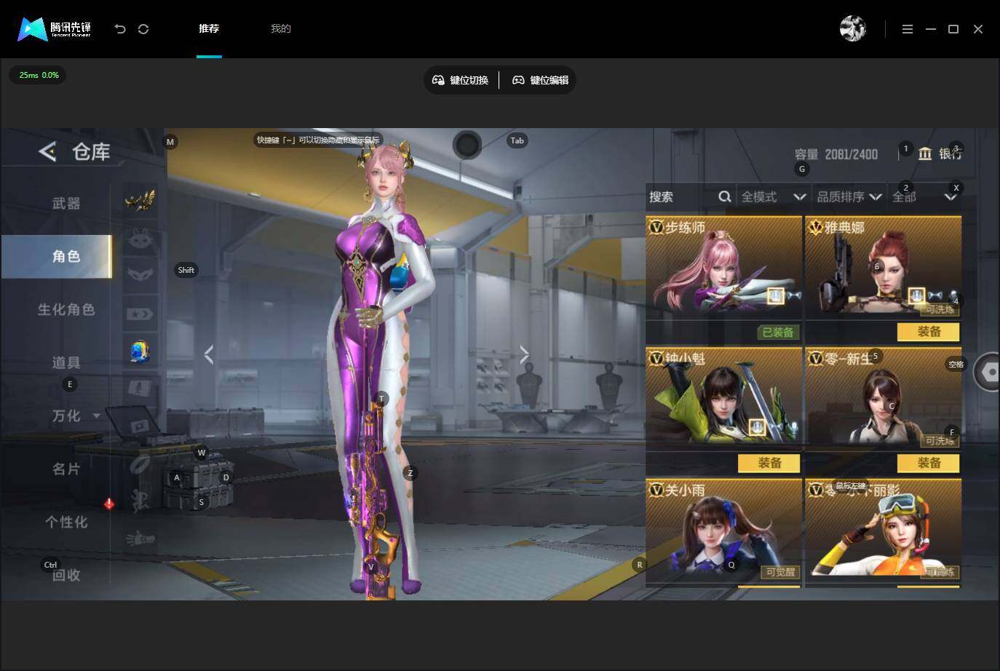Click the round floating button at the right edge
The width and height of the screenshot is (1000, 671).
(x=988, y=372)
